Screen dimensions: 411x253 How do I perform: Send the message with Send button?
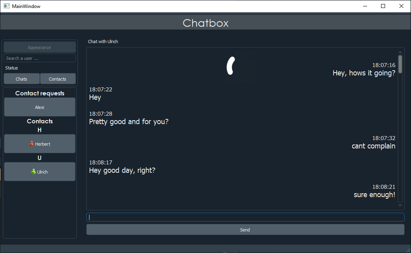245,230
